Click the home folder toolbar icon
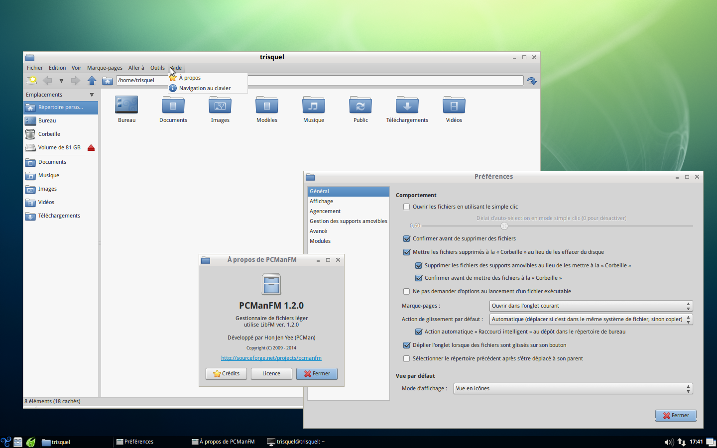717x448 pixels. click(x=107, y=80)
